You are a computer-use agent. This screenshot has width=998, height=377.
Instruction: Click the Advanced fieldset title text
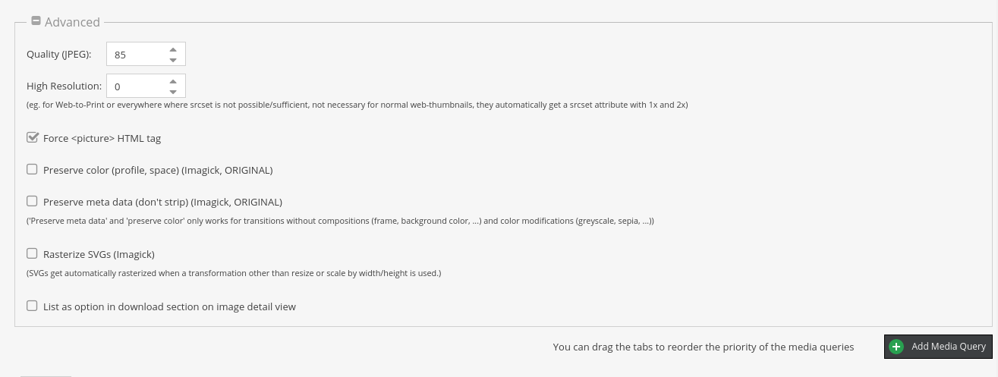coord(72,22)
